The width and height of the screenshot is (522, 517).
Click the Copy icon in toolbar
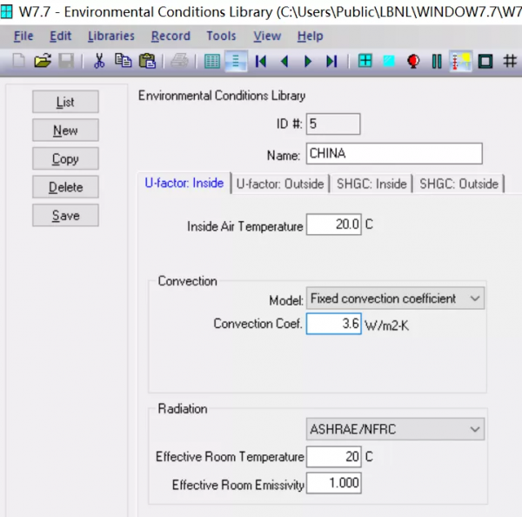[x=124, y=61]
